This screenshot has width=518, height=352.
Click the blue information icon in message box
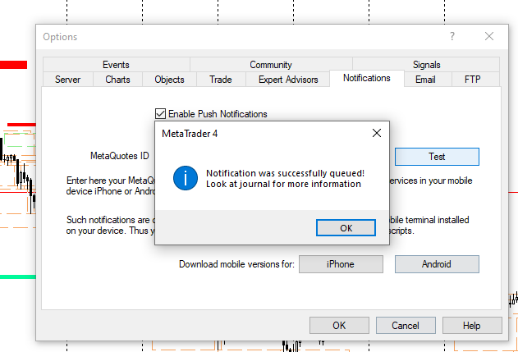186,178
